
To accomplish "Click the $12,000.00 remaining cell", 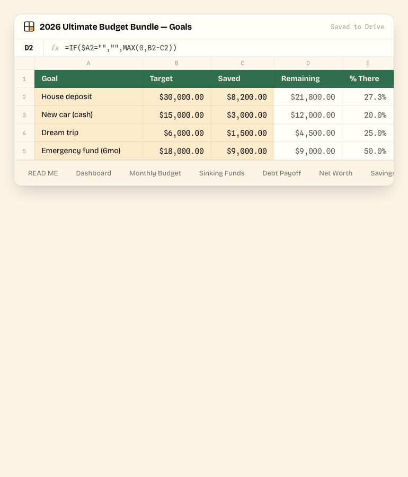I will click(308, 114).
